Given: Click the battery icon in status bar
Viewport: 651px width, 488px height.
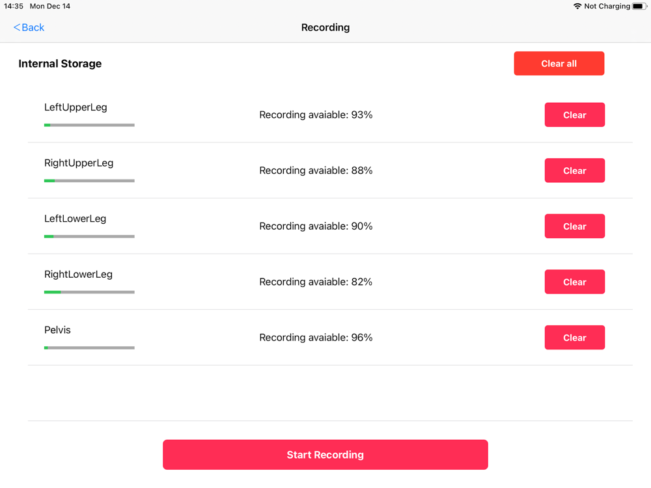Looking at the screenshot, I should tap(639, 7).
